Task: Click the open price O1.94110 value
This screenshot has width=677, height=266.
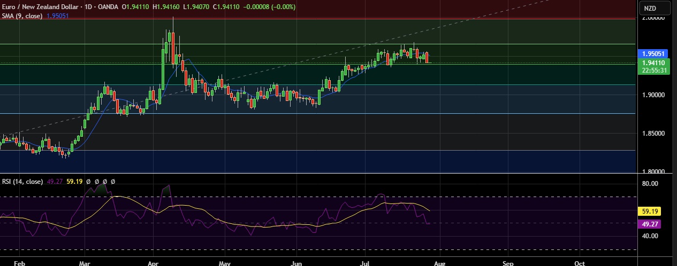Action: 136,7
